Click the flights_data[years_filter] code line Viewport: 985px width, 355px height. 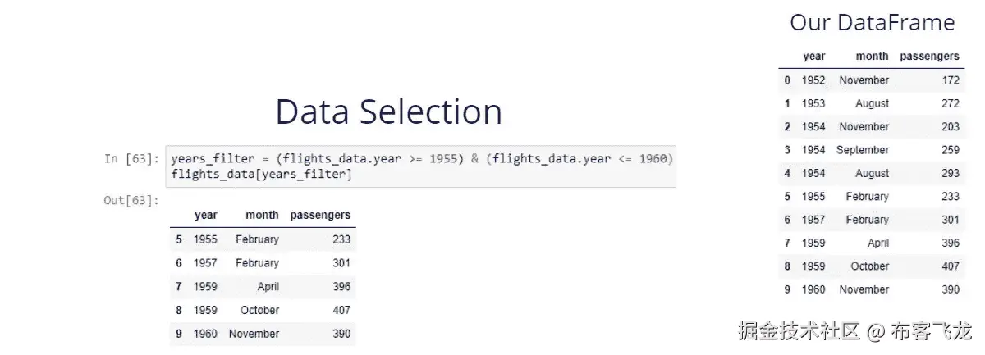coord(261,175)
